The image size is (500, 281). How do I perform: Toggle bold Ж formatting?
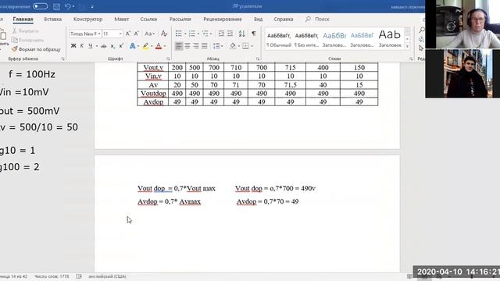[73, 46]
